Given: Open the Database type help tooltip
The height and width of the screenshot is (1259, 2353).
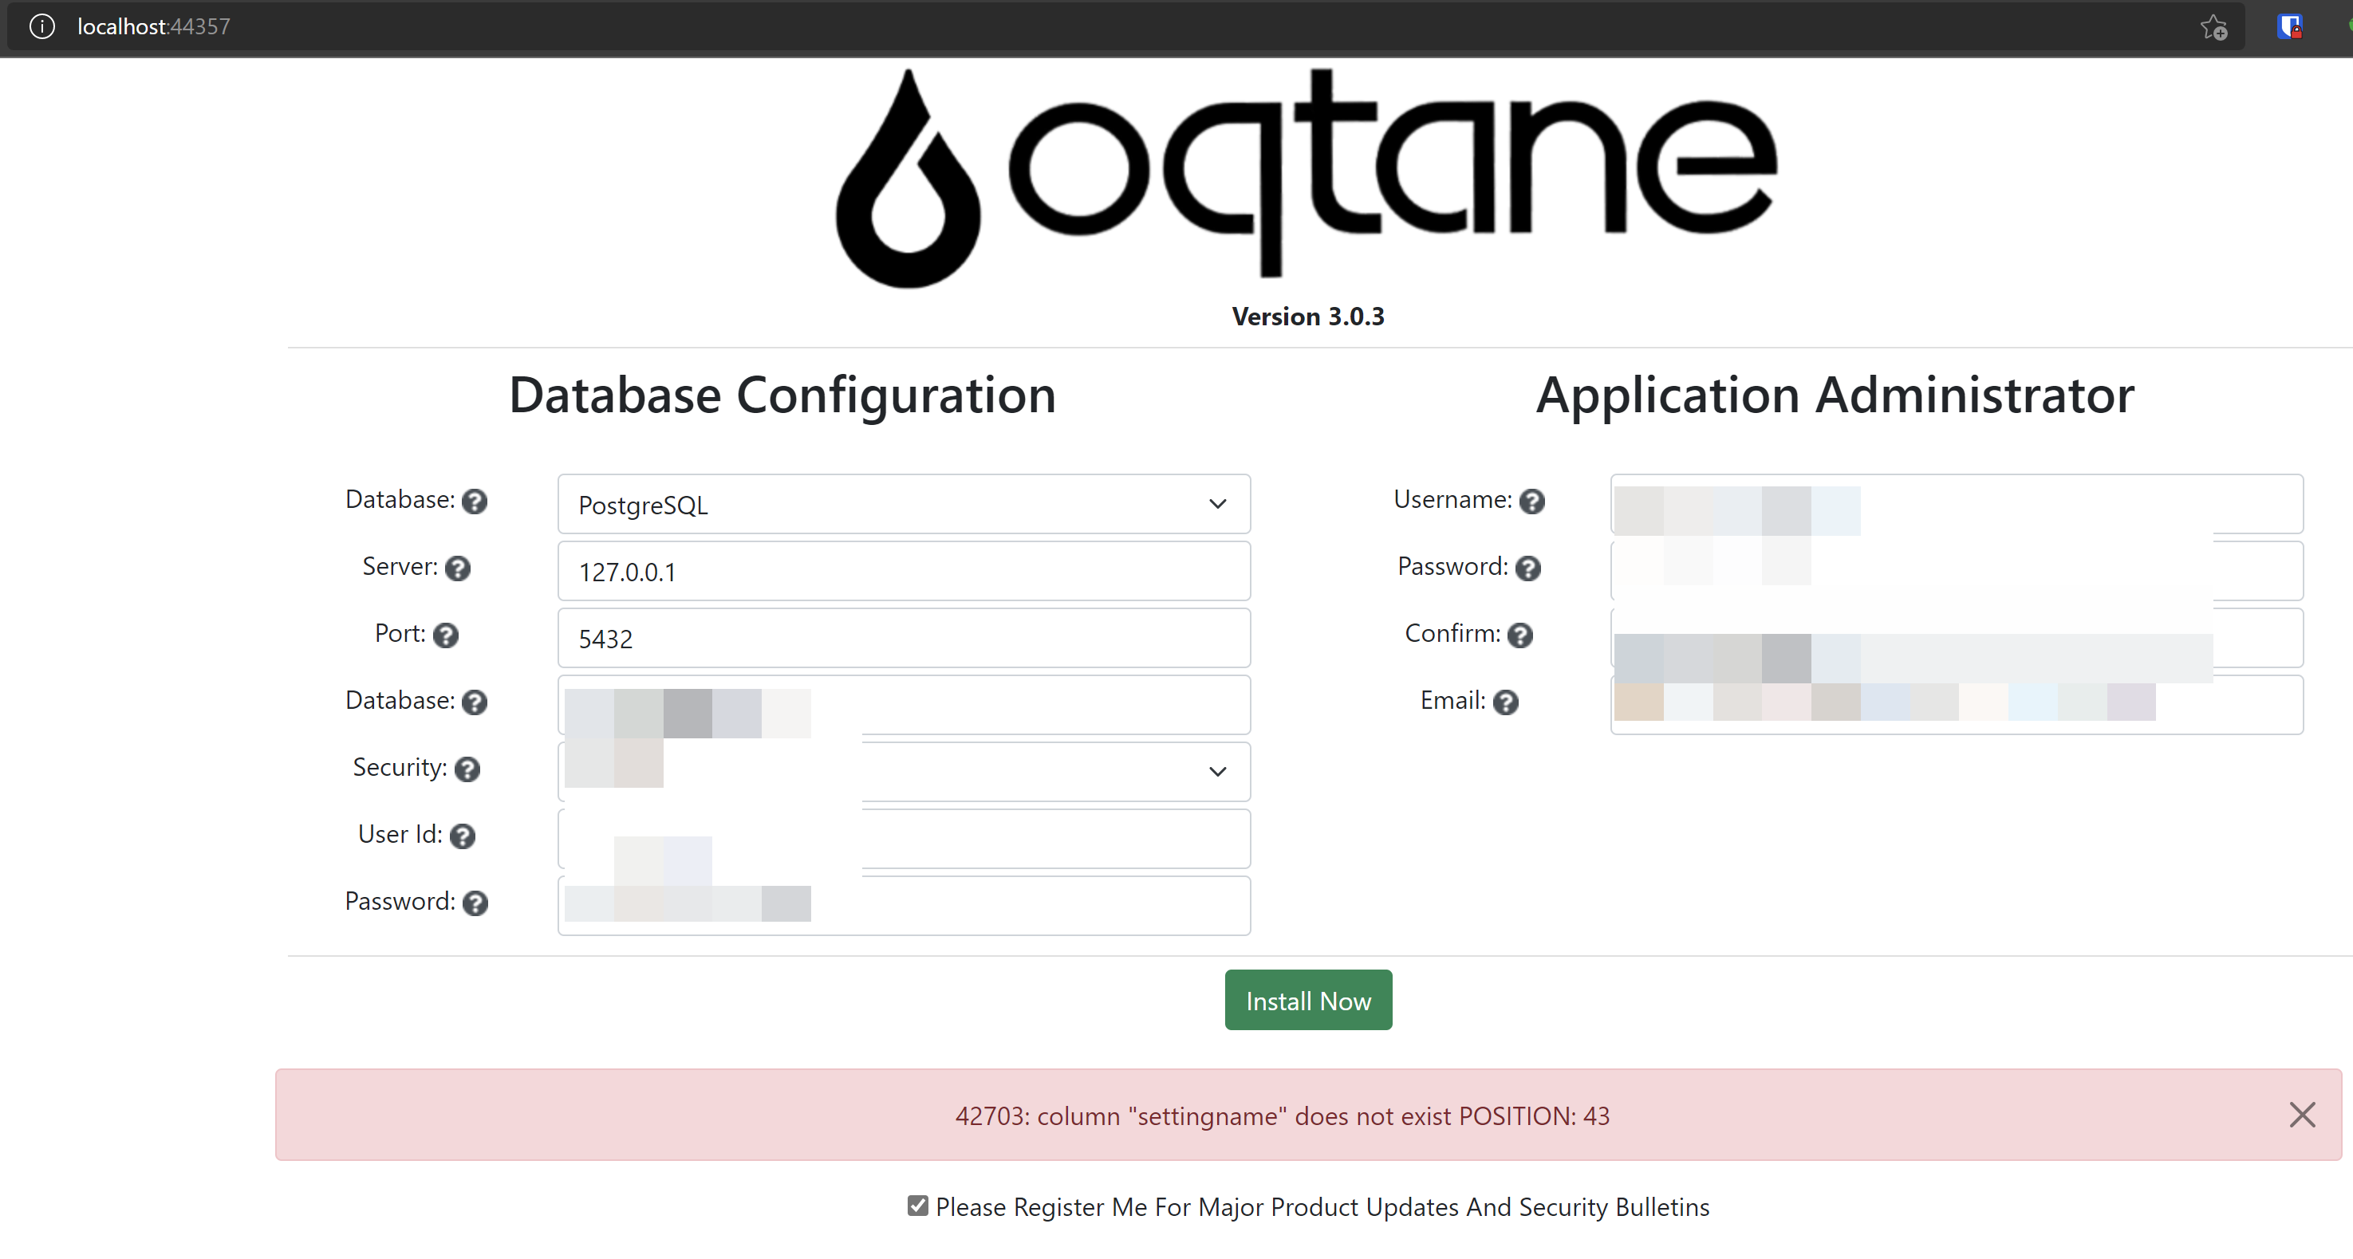Looking at the screenshot, I should point(475,502).
